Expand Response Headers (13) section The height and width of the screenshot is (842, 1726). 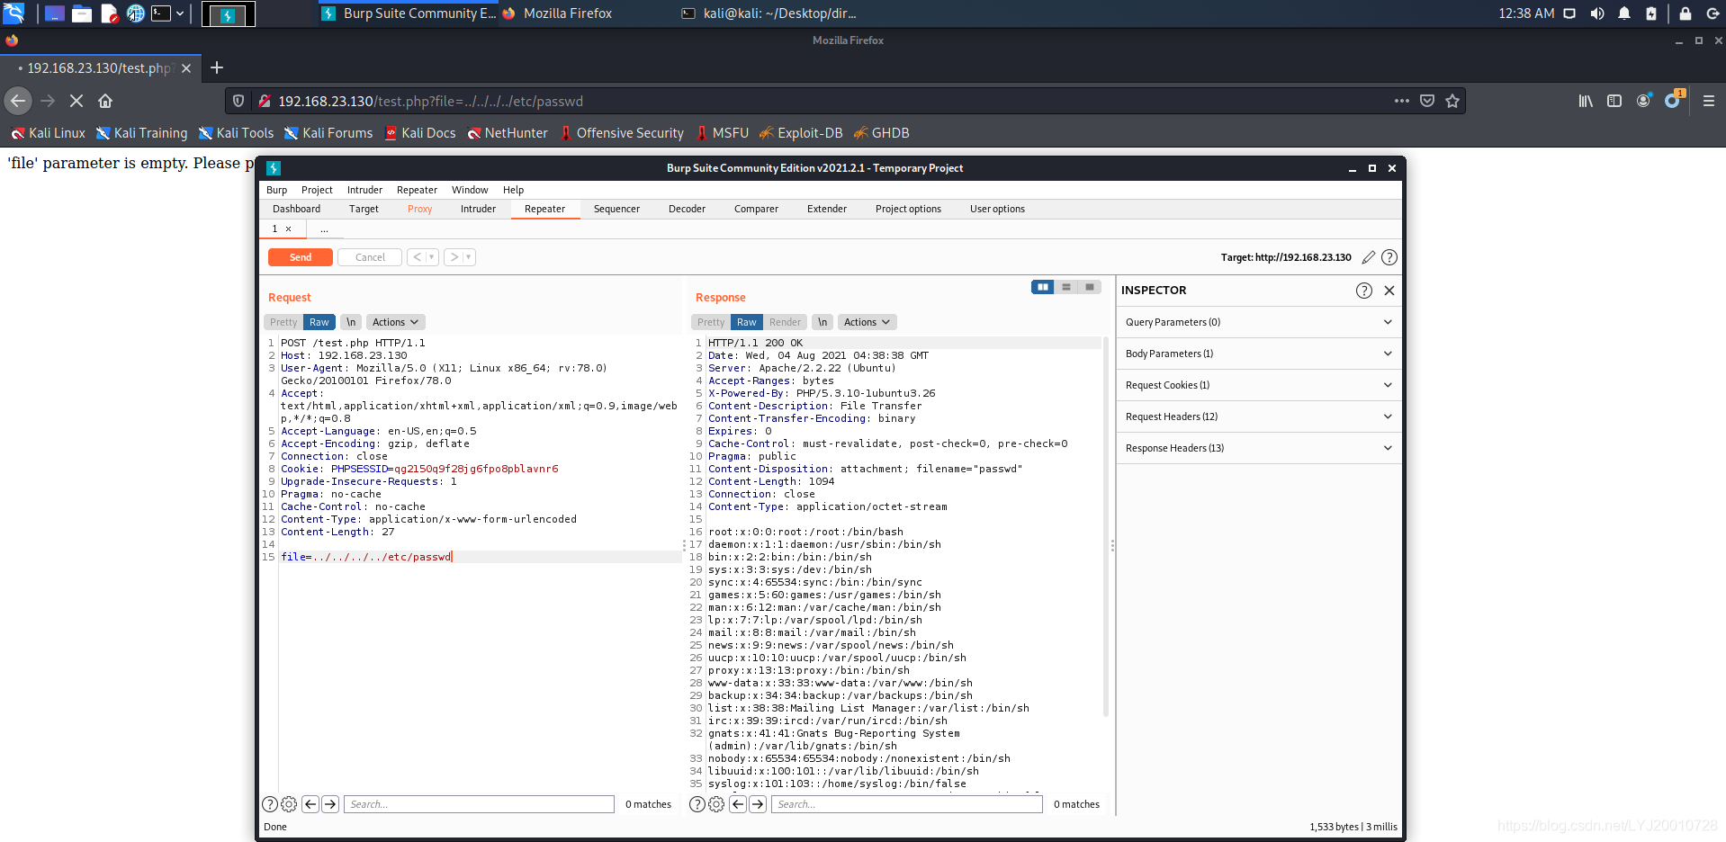pyautogui.click(x=1259, y=448)
